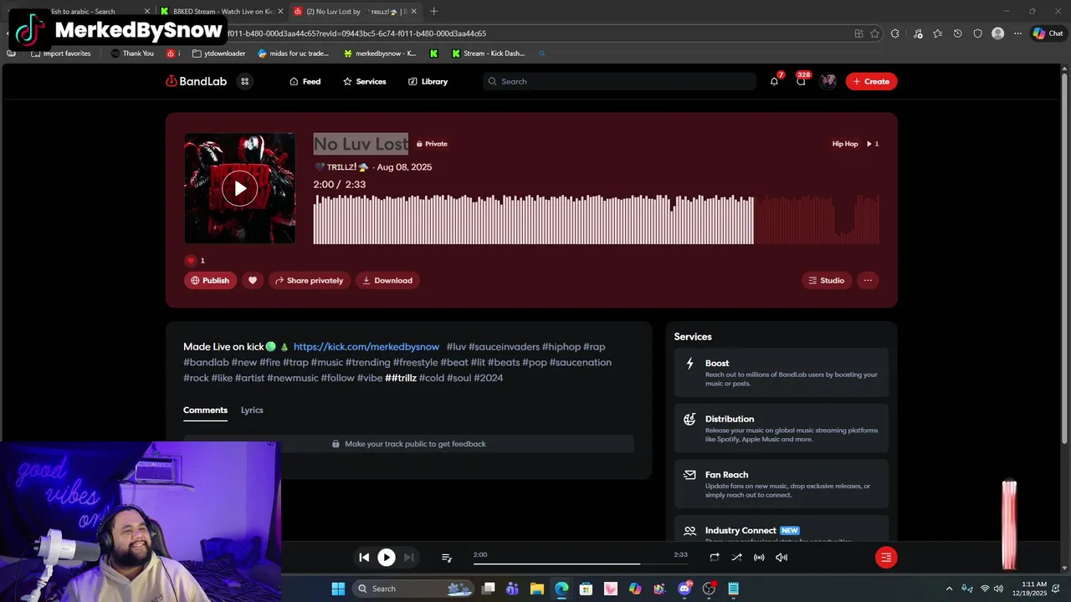Open the notifications bell
This screenshot has width=1071, height=602.
tap(774, 81)
